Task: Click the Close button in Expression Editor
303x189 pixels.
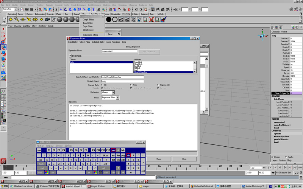Action: coord(184,159)
